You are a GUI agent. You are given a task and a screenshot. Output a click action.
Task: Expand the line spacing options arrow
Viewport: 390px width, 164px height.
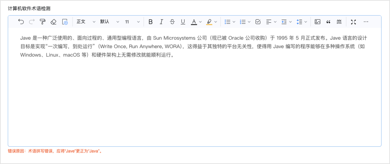click(x=306, y=22)
